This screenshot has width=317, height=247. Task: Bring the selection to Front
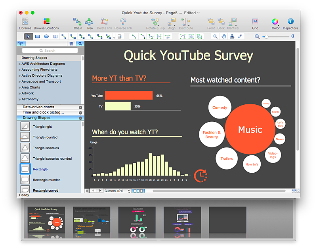[x=211, y=24]
